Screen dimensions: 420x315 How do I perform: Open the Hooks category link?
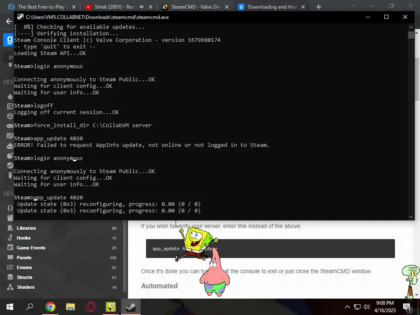point(23,238)
